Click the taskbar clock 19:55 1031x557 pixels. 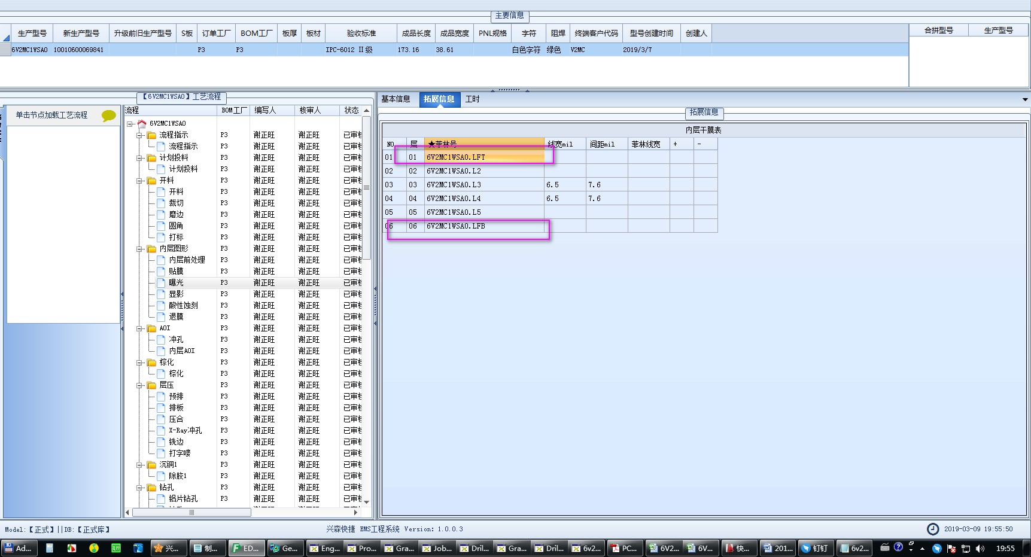[x=1005, y=549]
